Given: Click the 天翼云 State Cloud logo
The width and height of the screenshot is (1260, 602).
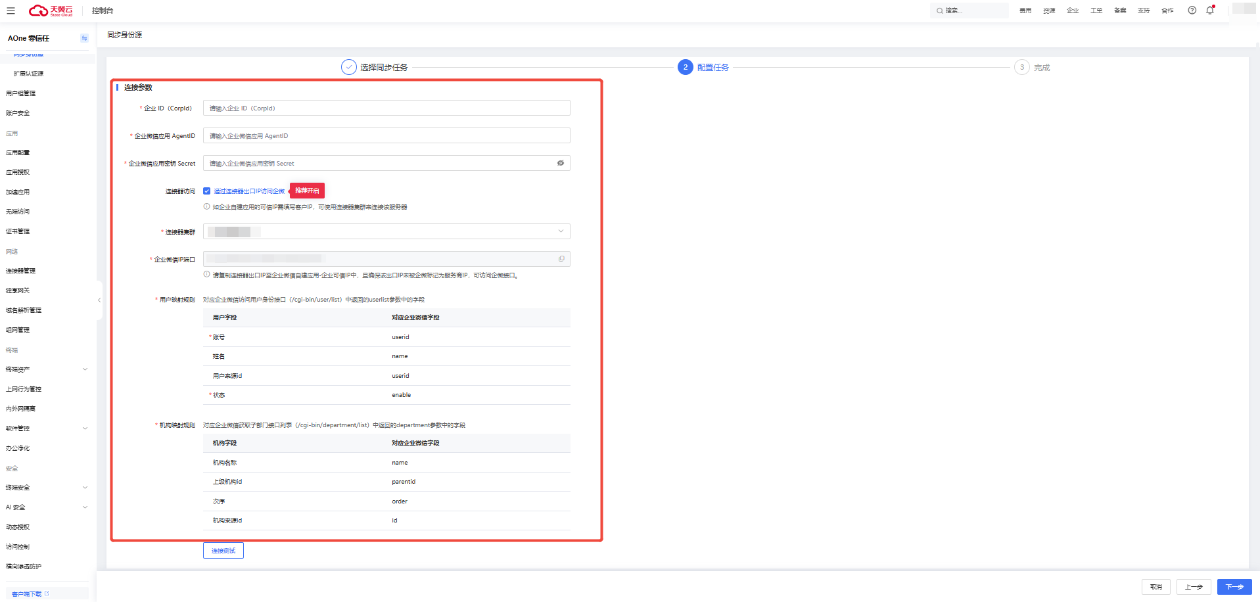Looking at the screenshot, I should tap(51, 11).
